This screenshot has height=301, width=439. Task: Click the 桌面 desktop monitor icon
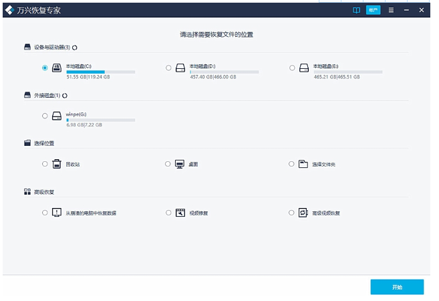pos(180,164)
